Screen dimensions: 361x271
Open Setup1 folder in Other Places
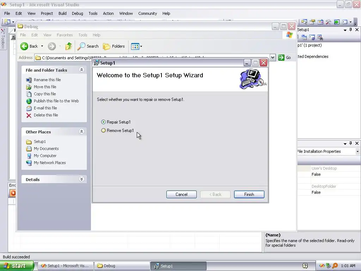point(39,141)
